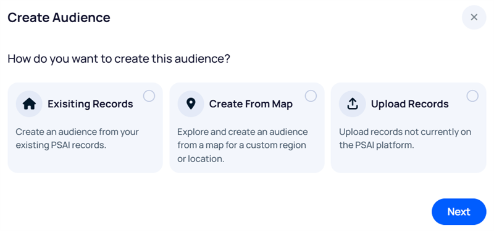This screenshot has width=494, height=231.
Task: Click the 'Create From Map' title text
Action: (x=251, y=104)
